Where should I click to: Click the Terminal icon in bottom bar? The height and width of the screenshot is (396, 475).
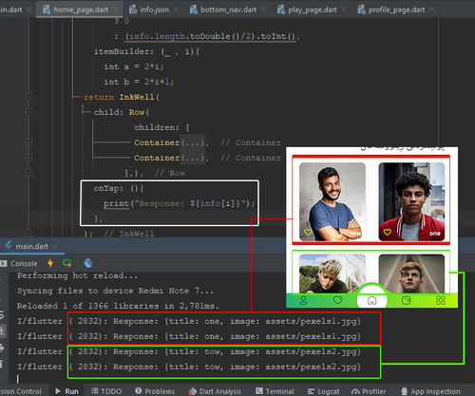pyautogui.click(x=259, y=391)
